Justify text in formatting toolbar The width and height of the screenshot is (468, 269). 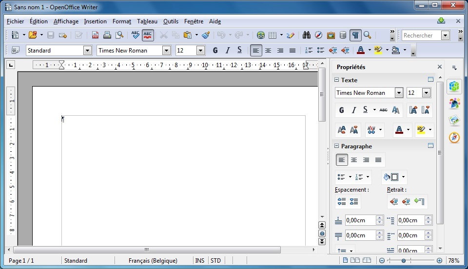[292, 50]
